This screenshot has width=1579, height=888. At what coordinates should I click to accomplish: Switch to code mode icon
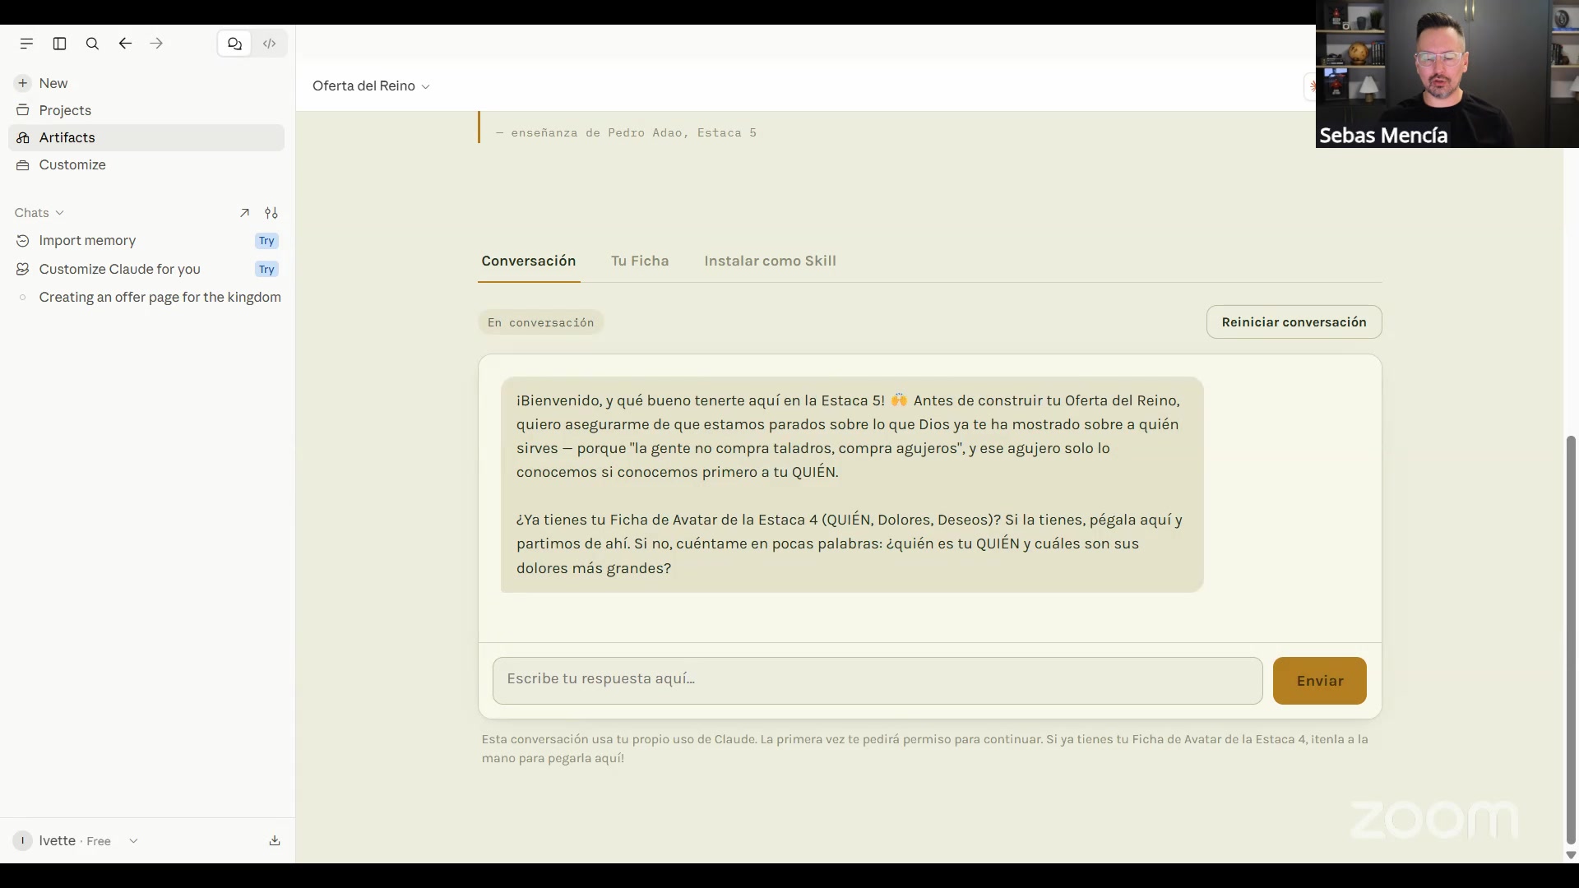pos(269,44)
